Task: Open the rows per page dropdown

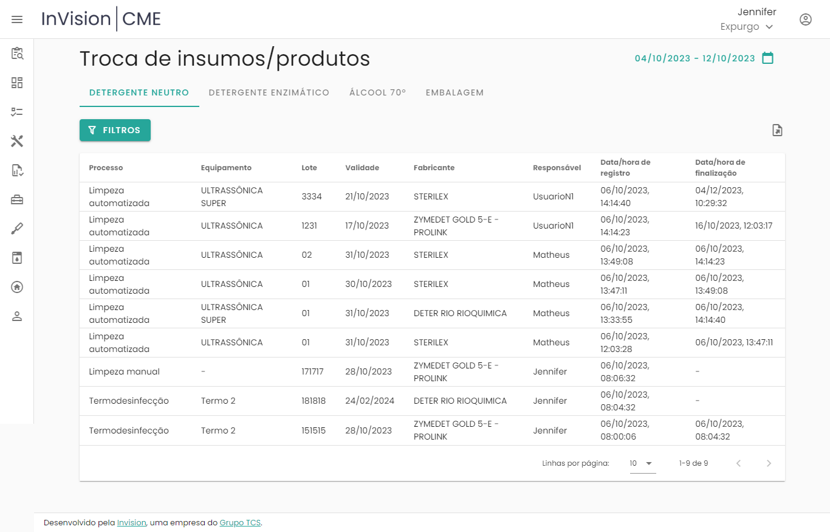Action: (642, 463)
